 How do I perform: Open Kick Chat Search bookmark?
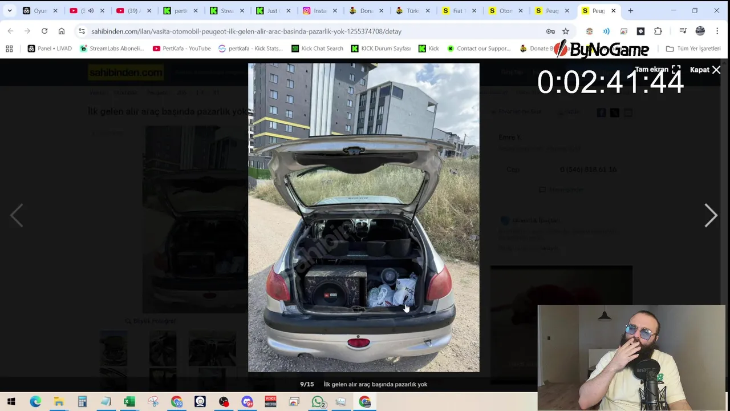click(x=317, y=49)
